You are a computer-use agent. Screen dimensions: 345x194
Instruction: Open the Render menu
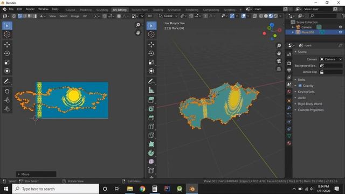point(30,9)
